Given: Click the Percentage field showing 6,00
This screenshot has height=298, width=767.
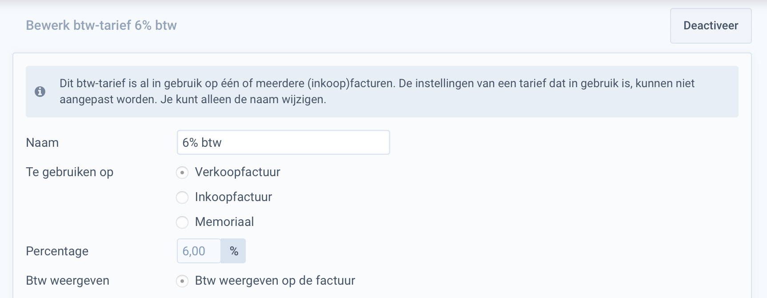Looking at the screenshot, I should [x=198, y=250].
